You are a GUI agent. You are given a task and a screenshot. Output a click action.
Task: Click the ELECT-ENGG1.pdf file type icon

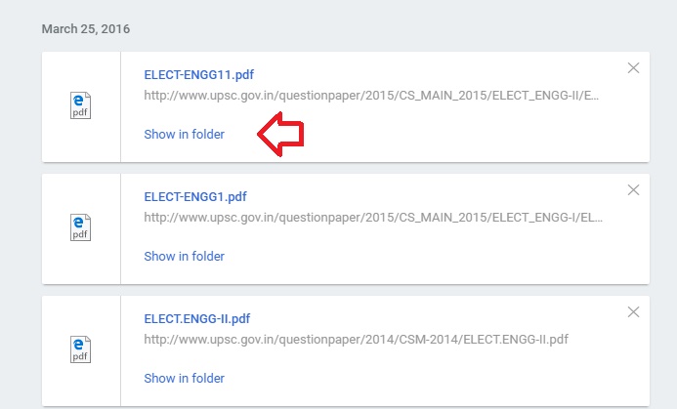(x=81, y=228)
